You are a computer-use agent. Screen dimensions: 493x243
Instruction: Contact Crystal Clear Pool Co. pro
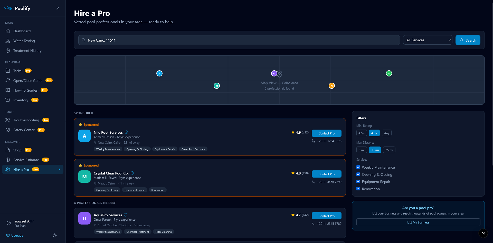point(327,174)
